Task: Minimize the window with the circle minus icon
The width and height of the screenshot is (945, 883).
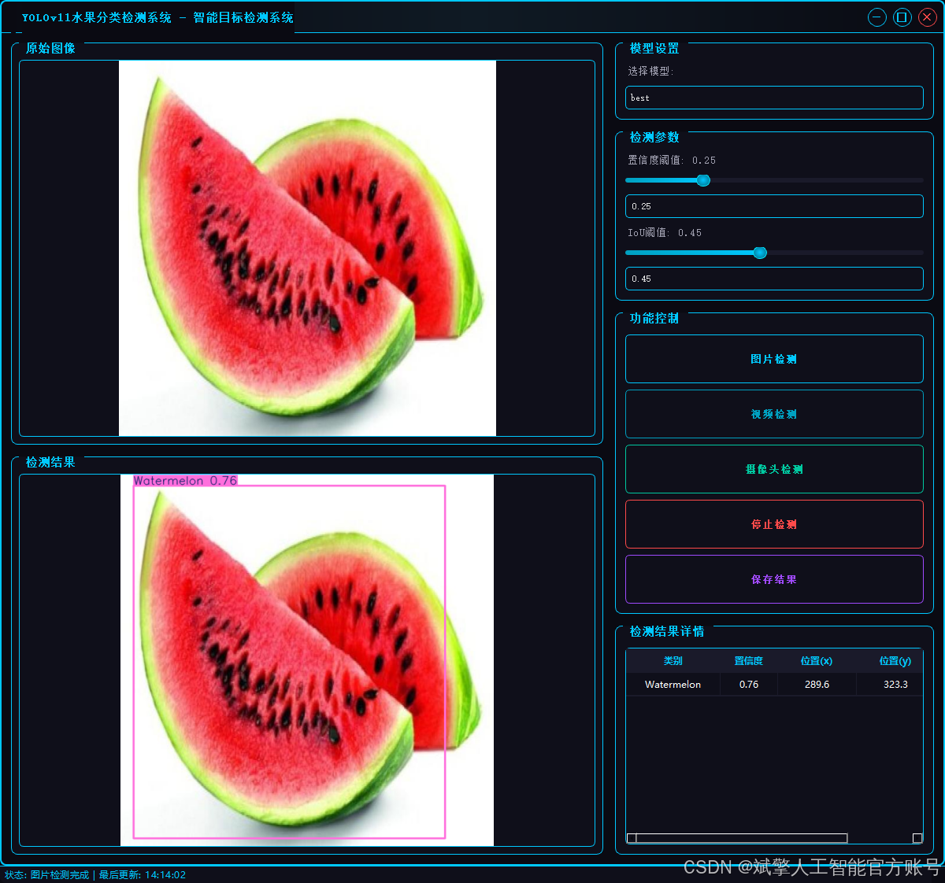Action: point(877,17)
